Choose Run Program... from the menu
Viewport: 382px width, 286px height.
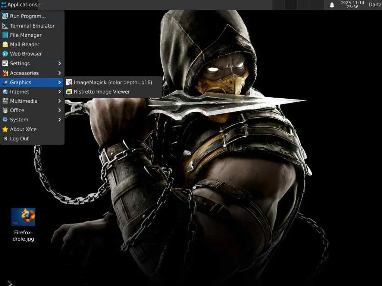32,16
